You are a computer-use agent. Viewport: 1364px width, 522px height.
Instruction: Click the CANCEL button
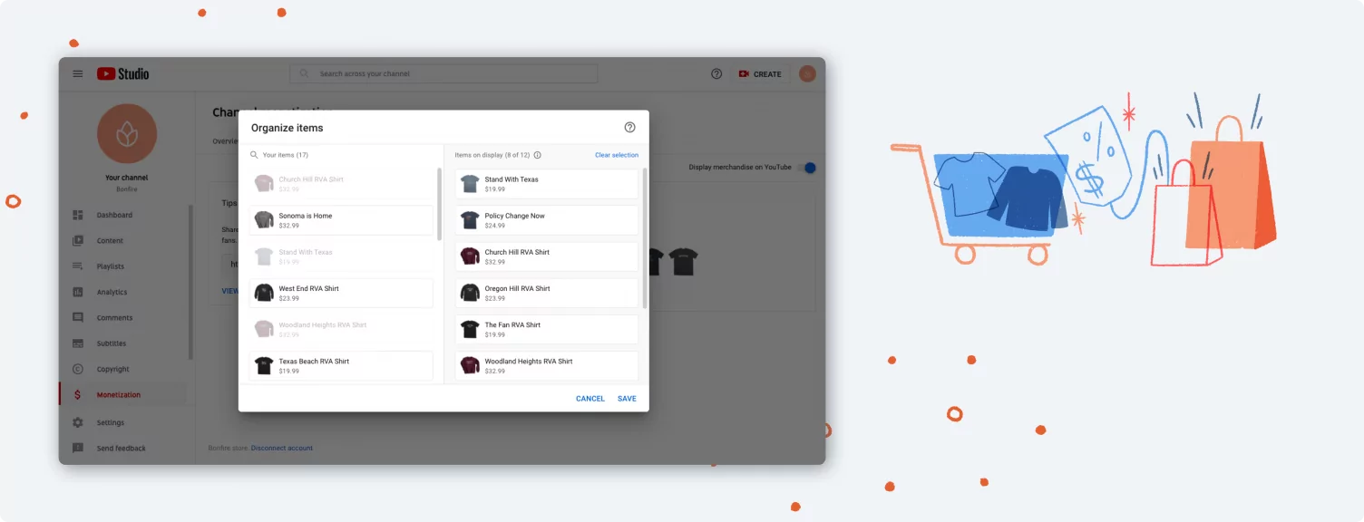(590, 399)
